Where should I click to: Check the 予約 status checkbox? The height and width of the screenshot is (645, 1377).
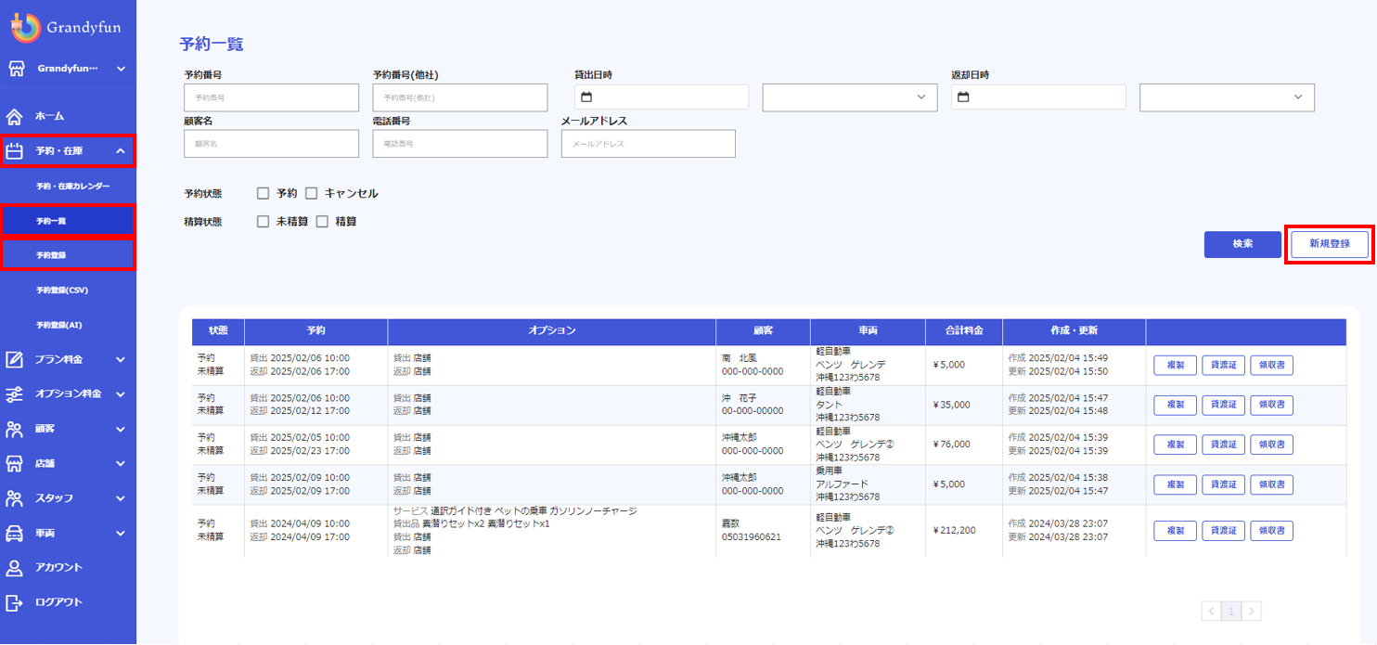pyautogui.click(x=264, y=194)
